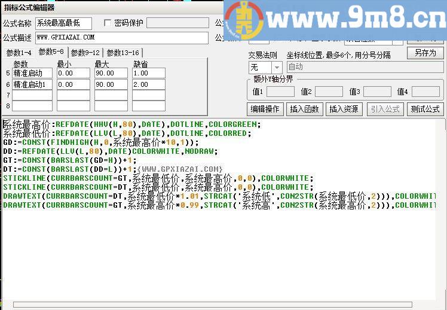
Task: Click parameter 5 缺省 value 1.00
Action: (149, 74)
